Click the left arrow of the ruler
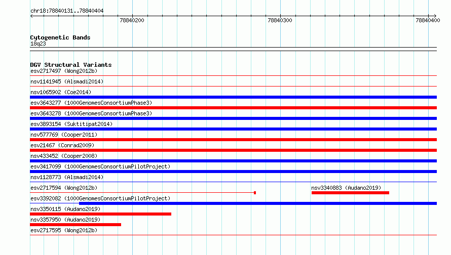Screen dimensions: 451x255 [31, 16]
